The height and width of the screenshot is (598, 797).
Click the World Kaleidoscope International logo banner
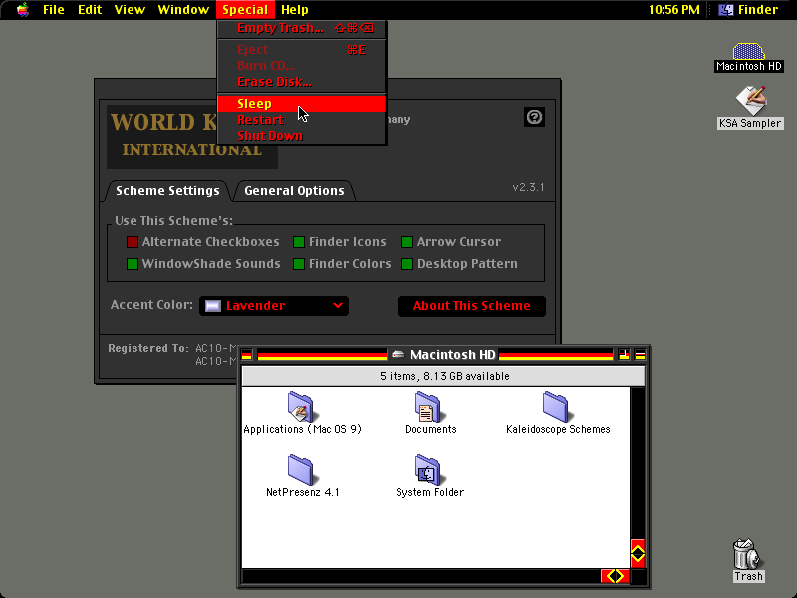pyautogui.click(x=191, y=137)
